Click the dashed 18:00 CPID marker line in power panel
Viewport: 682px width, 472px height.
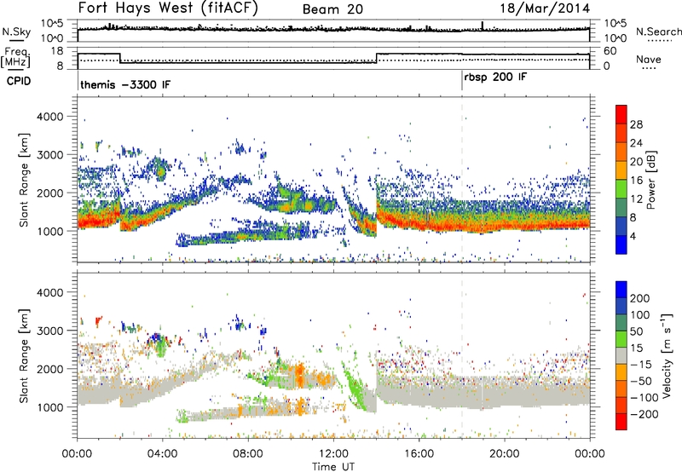462,180
